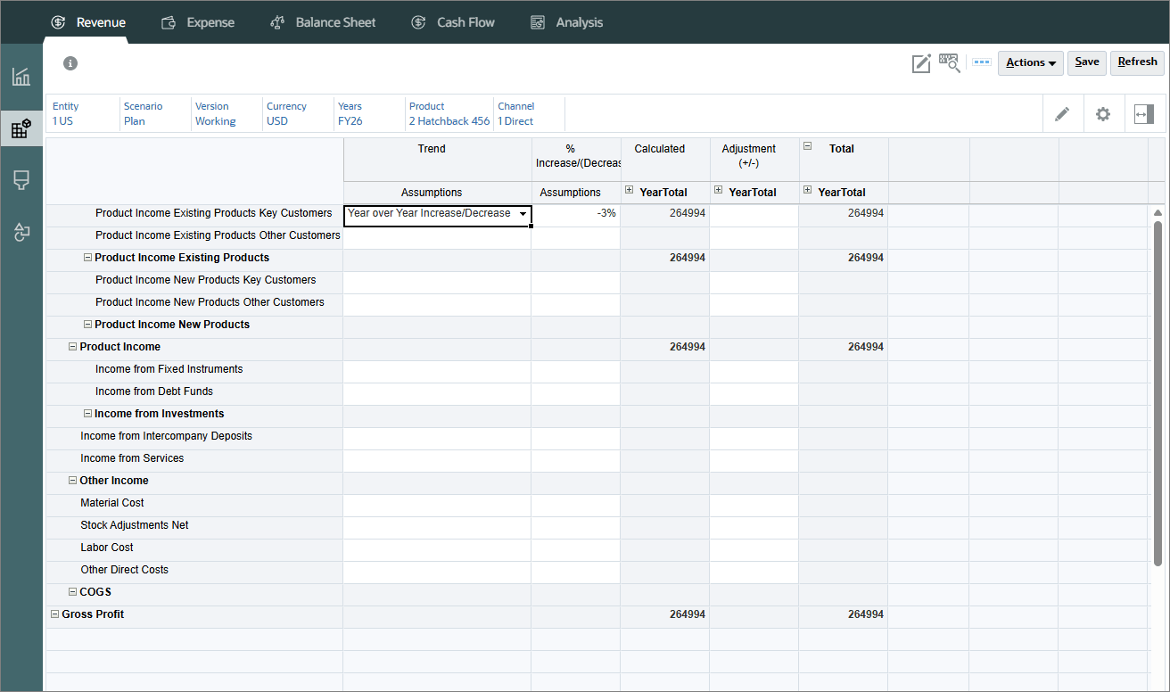Viewport: 1170px width, 692px height.
Task: Click the Years FY26 POV link
Action: tap(350, 113)
